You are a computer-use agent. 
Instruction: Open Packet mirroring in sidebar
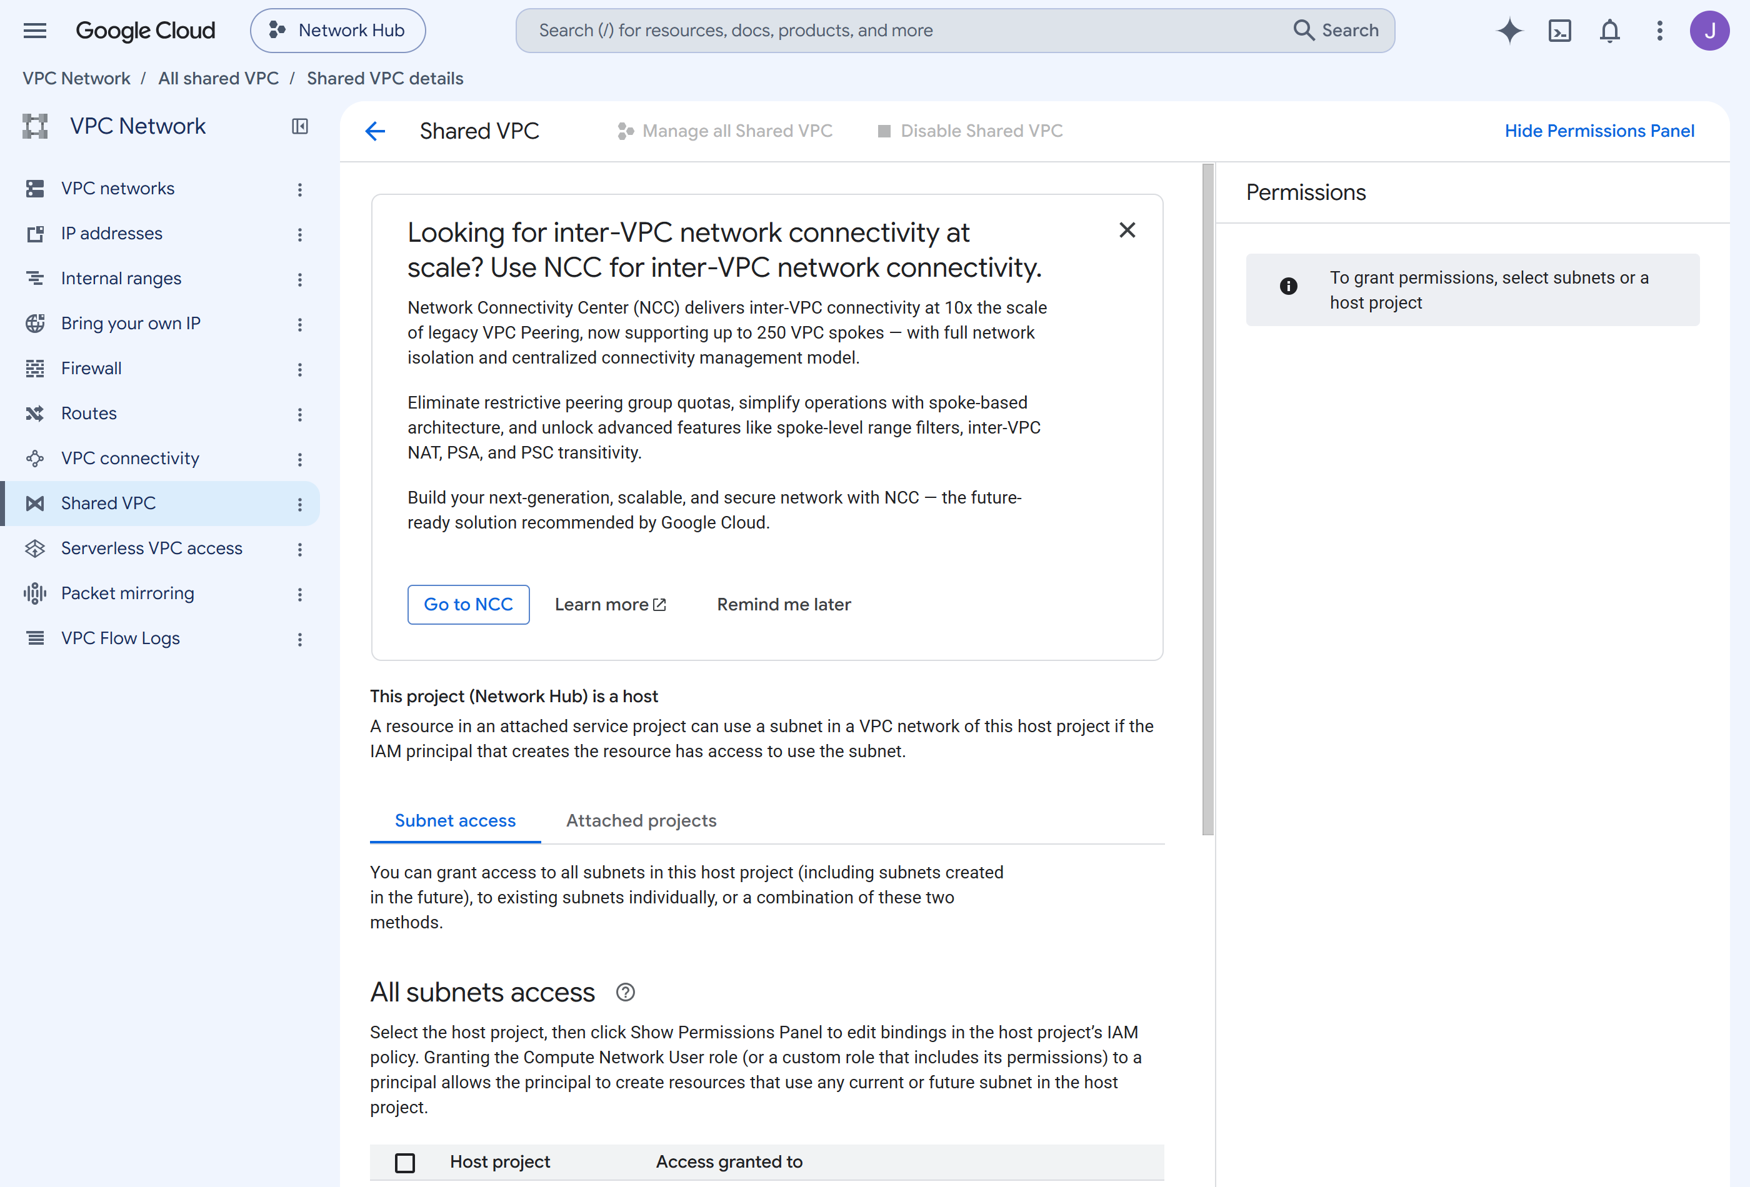coord(127,593)
